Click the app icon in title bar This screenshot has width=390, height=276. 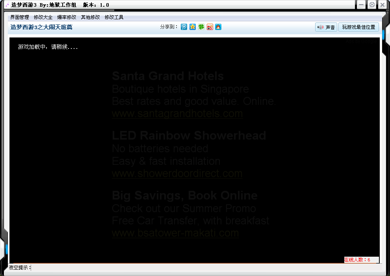pos(7,5)
